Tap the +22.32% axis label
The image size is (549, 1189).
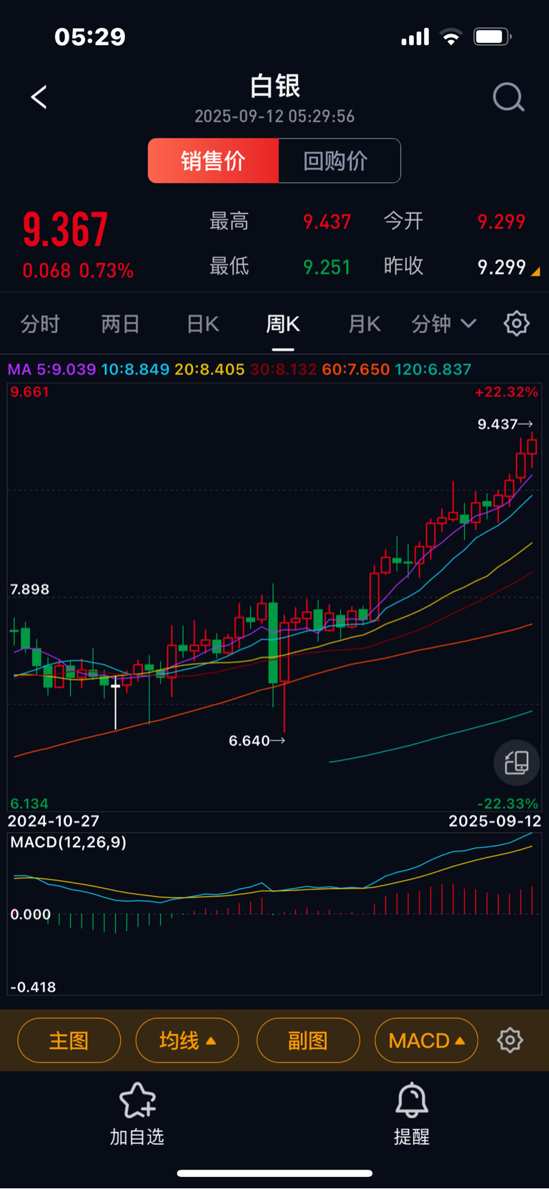pyautogui.click(x=506, y=392)
